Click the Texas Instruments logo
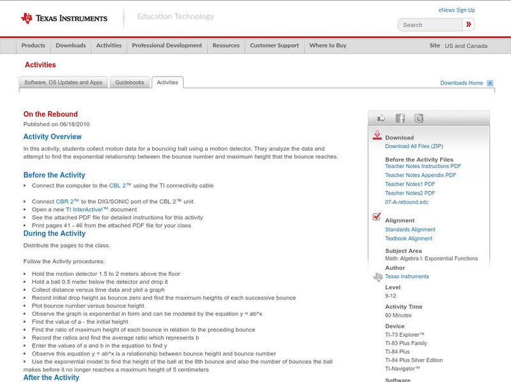The width and height of the screenshot is (511, 382). [64, 19]
